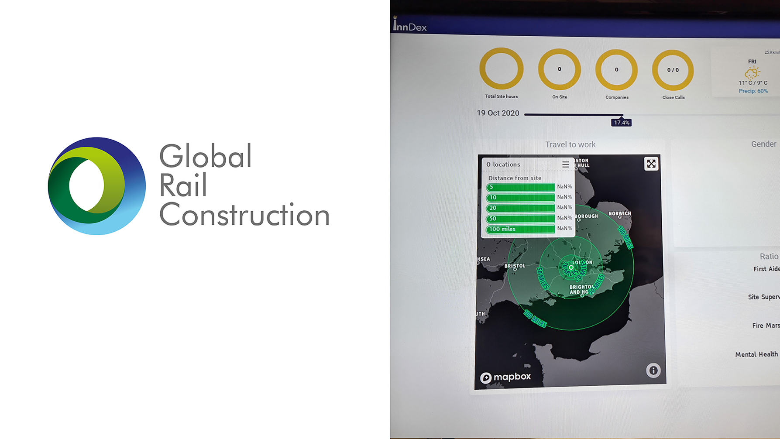Click the Site Supervisor ratio row
Viewport: 780px width, 439px height.
[x=763, y=297]
